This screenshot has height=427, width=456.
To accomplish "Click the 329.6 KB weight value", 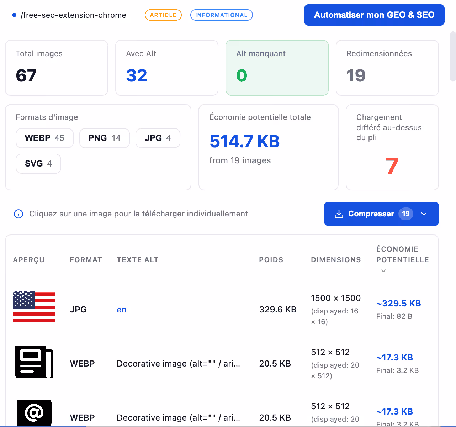I will click(x=278, y=310).
